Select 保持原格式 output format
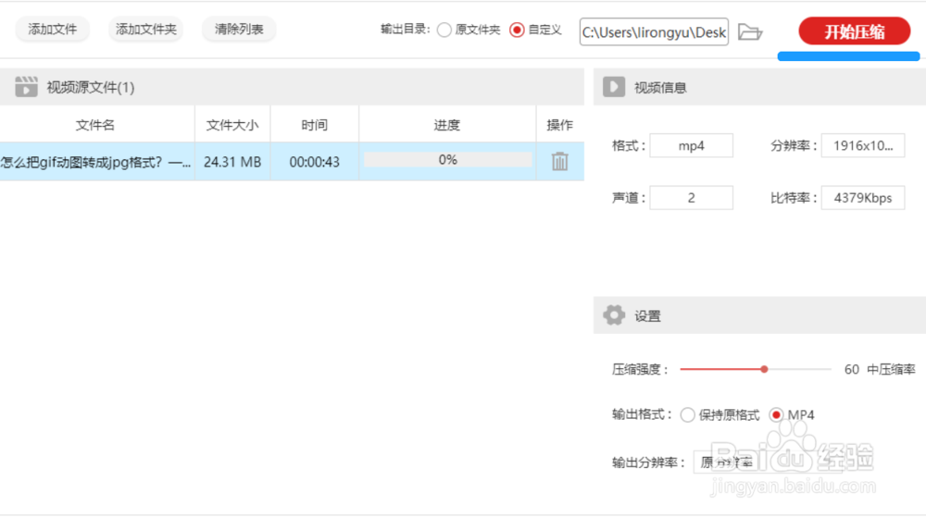The width and height of the screenshot is (926, 518). (687, 414)
